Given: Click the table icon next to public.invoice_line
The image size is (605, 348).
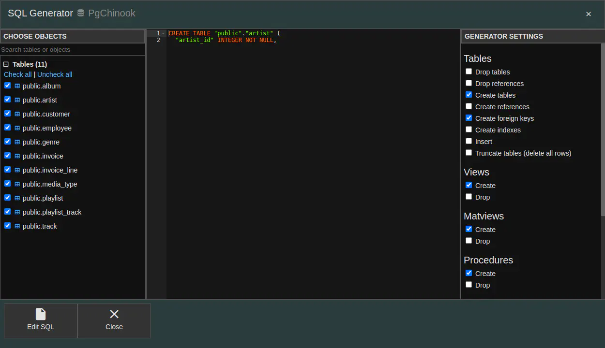Looking at the screenshot, I should [17, 170].
